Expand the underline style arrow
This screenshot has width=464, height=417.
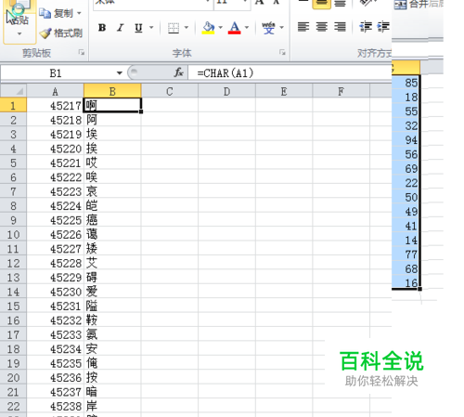click(x=151, y=28)
